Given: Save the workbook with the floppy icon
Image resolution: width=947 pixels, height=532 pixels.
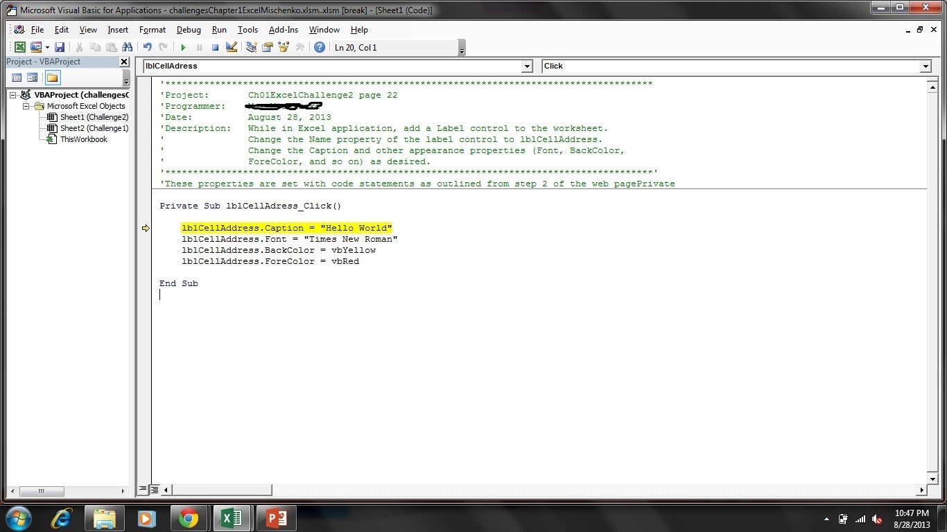Looking at the screenshot, I should tap(60, 47).
